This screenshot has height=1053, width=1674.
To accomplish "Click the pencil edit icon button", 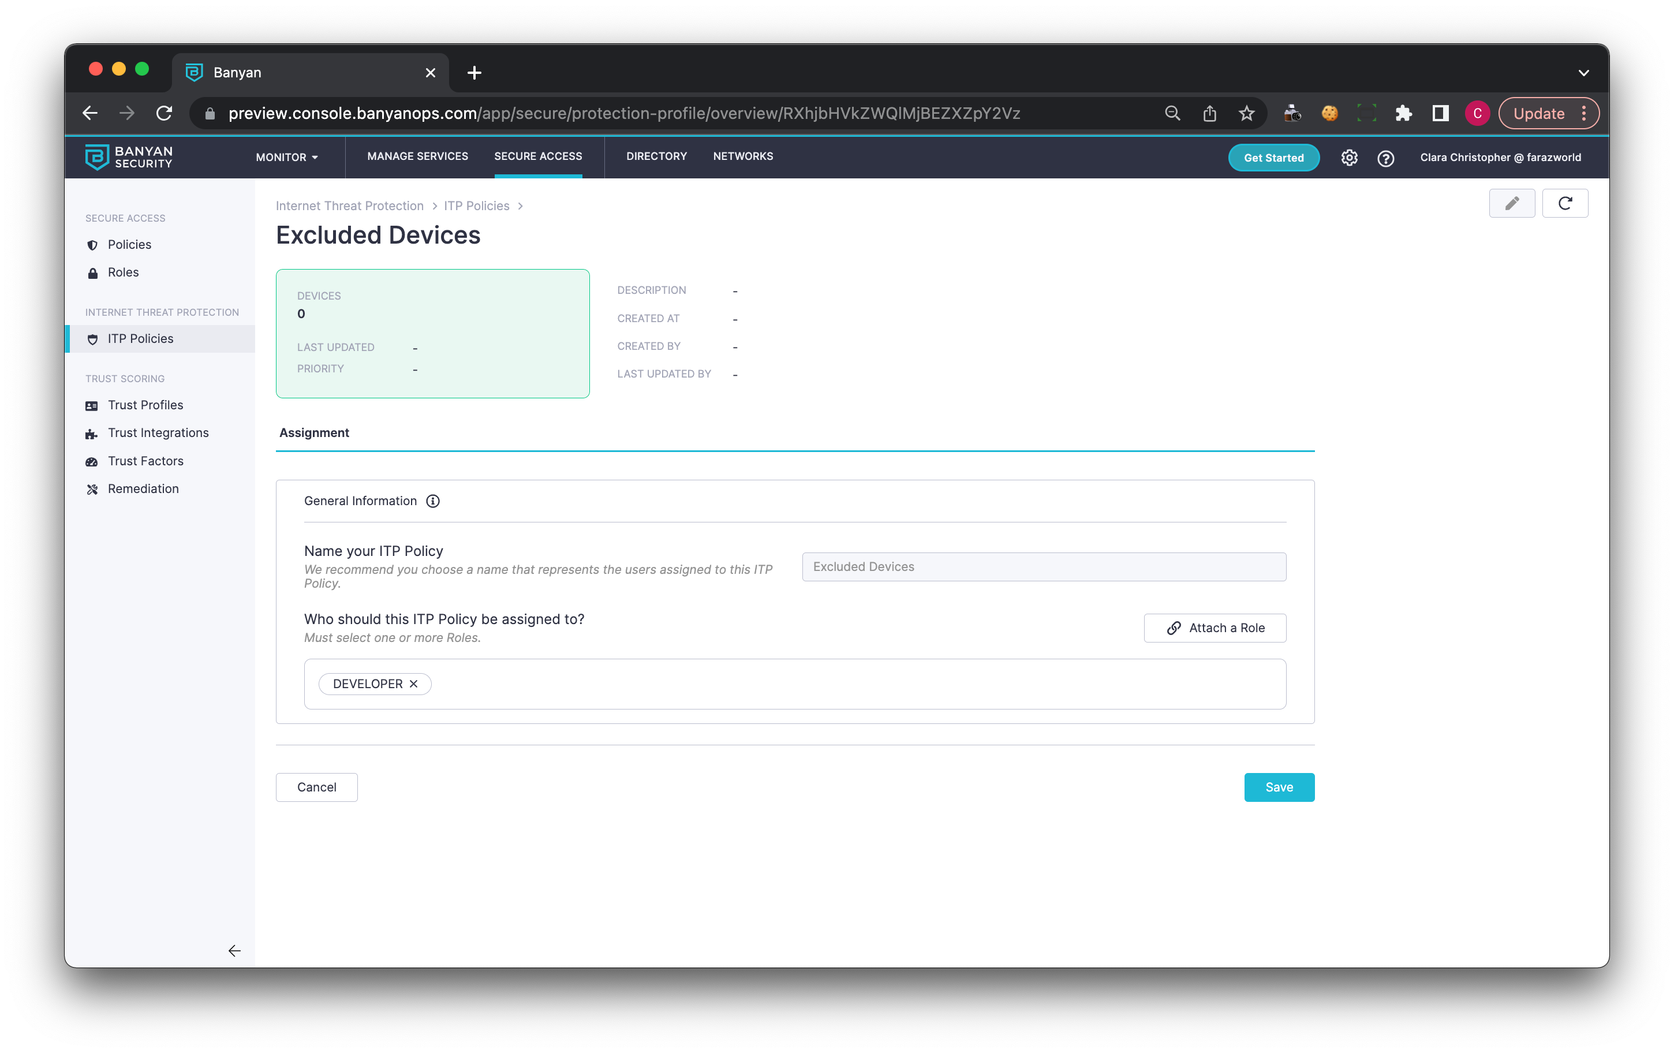I will pyautogui.click(x=1511, y=203).
